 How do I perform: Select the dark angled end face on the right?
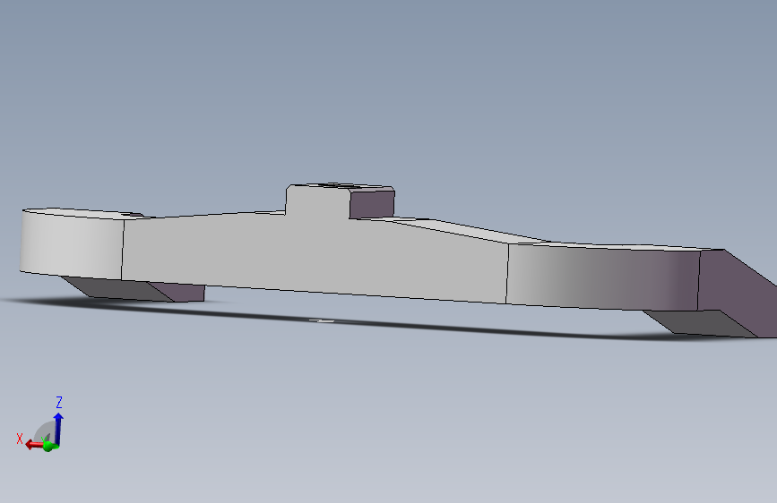(738, 292)
